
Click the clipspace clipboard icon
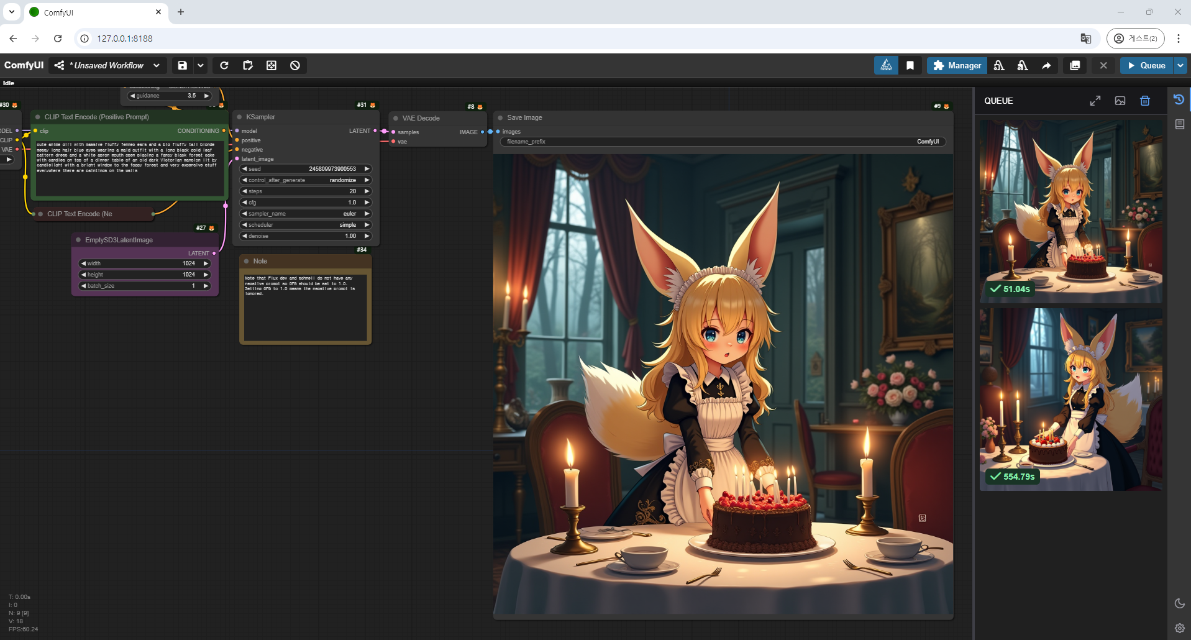(248, 65)
